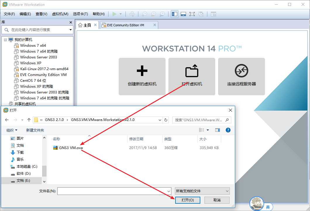310x211 pixels.
Task: Enter full screen mode icon
Action: tap(192, 14)
